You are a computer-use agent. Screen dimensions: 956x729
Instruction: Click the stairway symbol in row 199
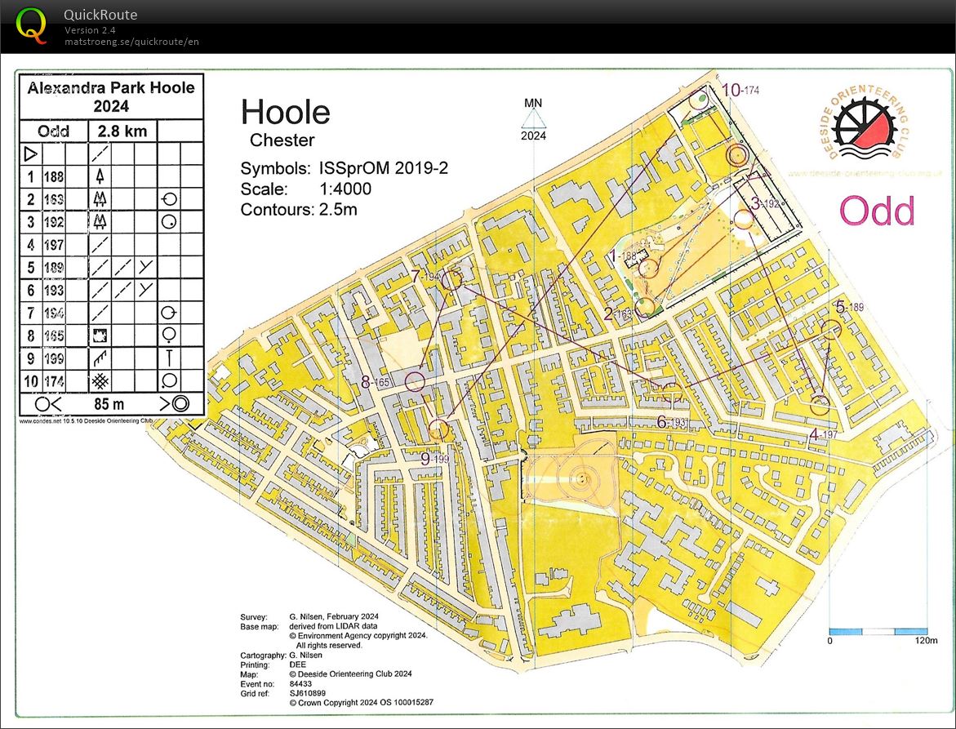click(x=100, y=358)
